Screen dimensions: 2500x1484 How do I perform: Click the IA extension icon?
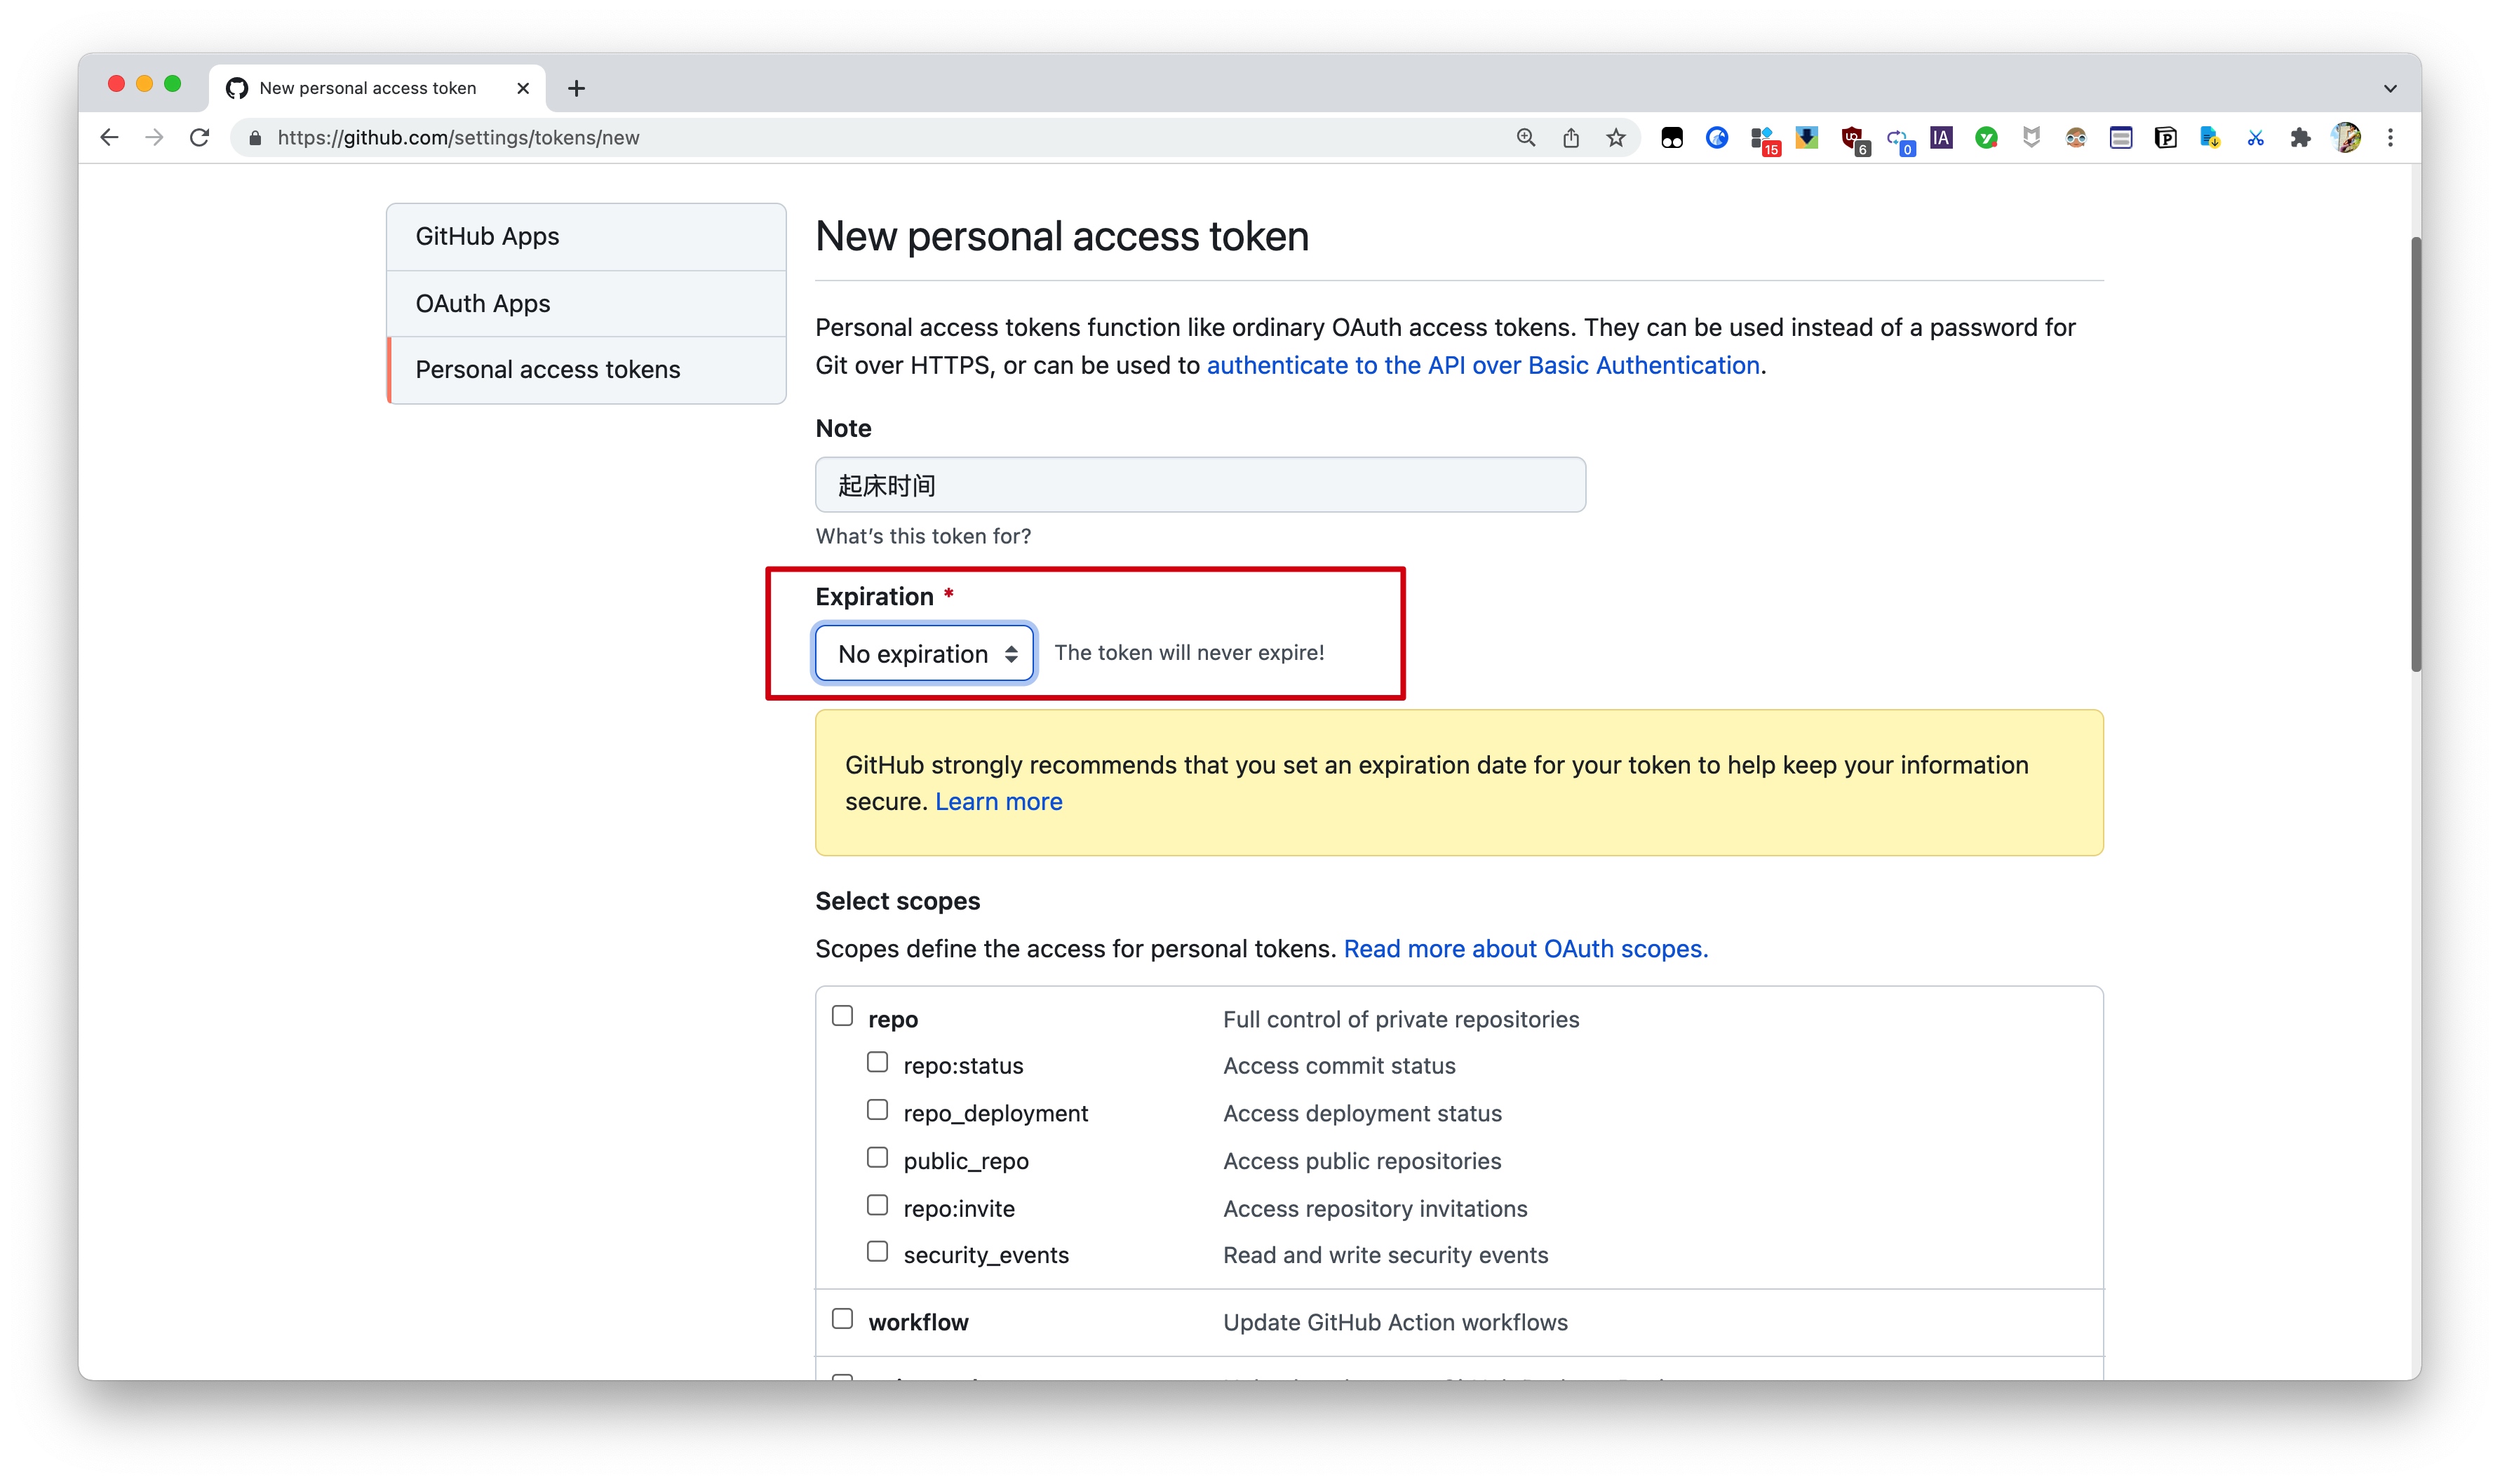[1941, 138]
